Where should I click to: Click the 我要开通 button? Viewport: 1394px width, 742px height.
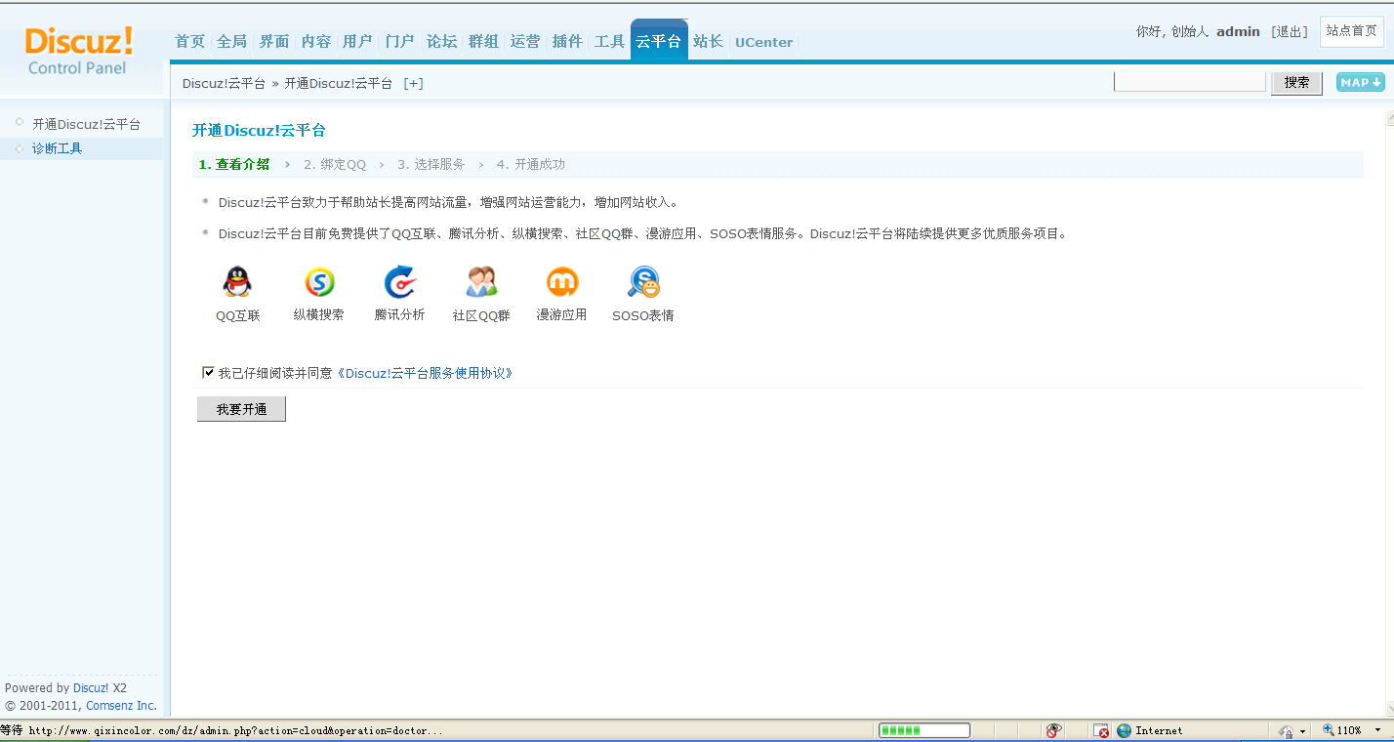pyautogui.click(x=241, y=409)
